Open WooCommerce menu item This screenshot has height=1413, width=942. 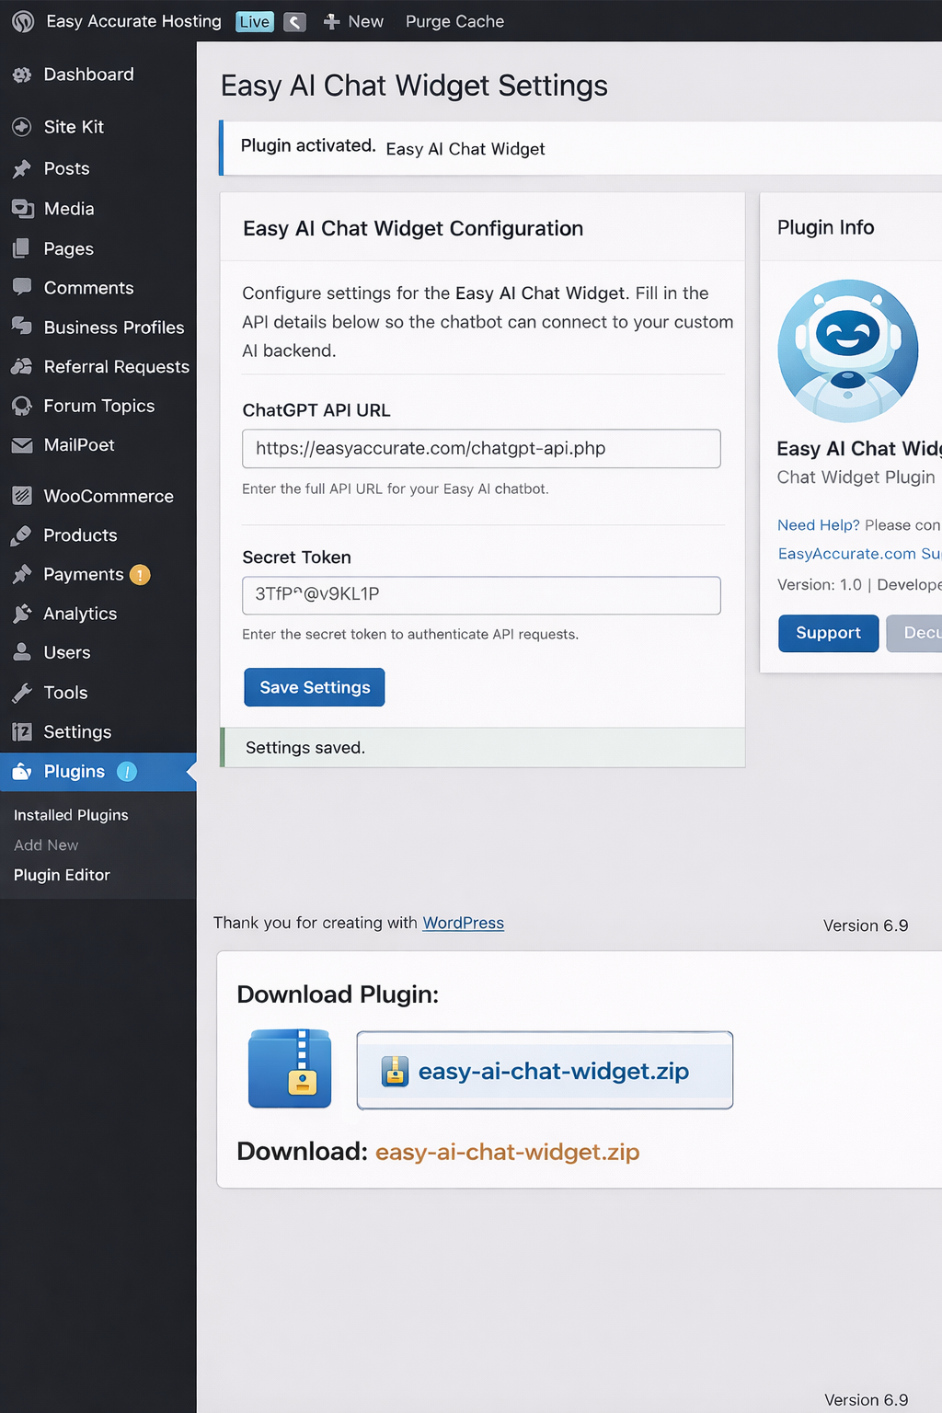109,496
